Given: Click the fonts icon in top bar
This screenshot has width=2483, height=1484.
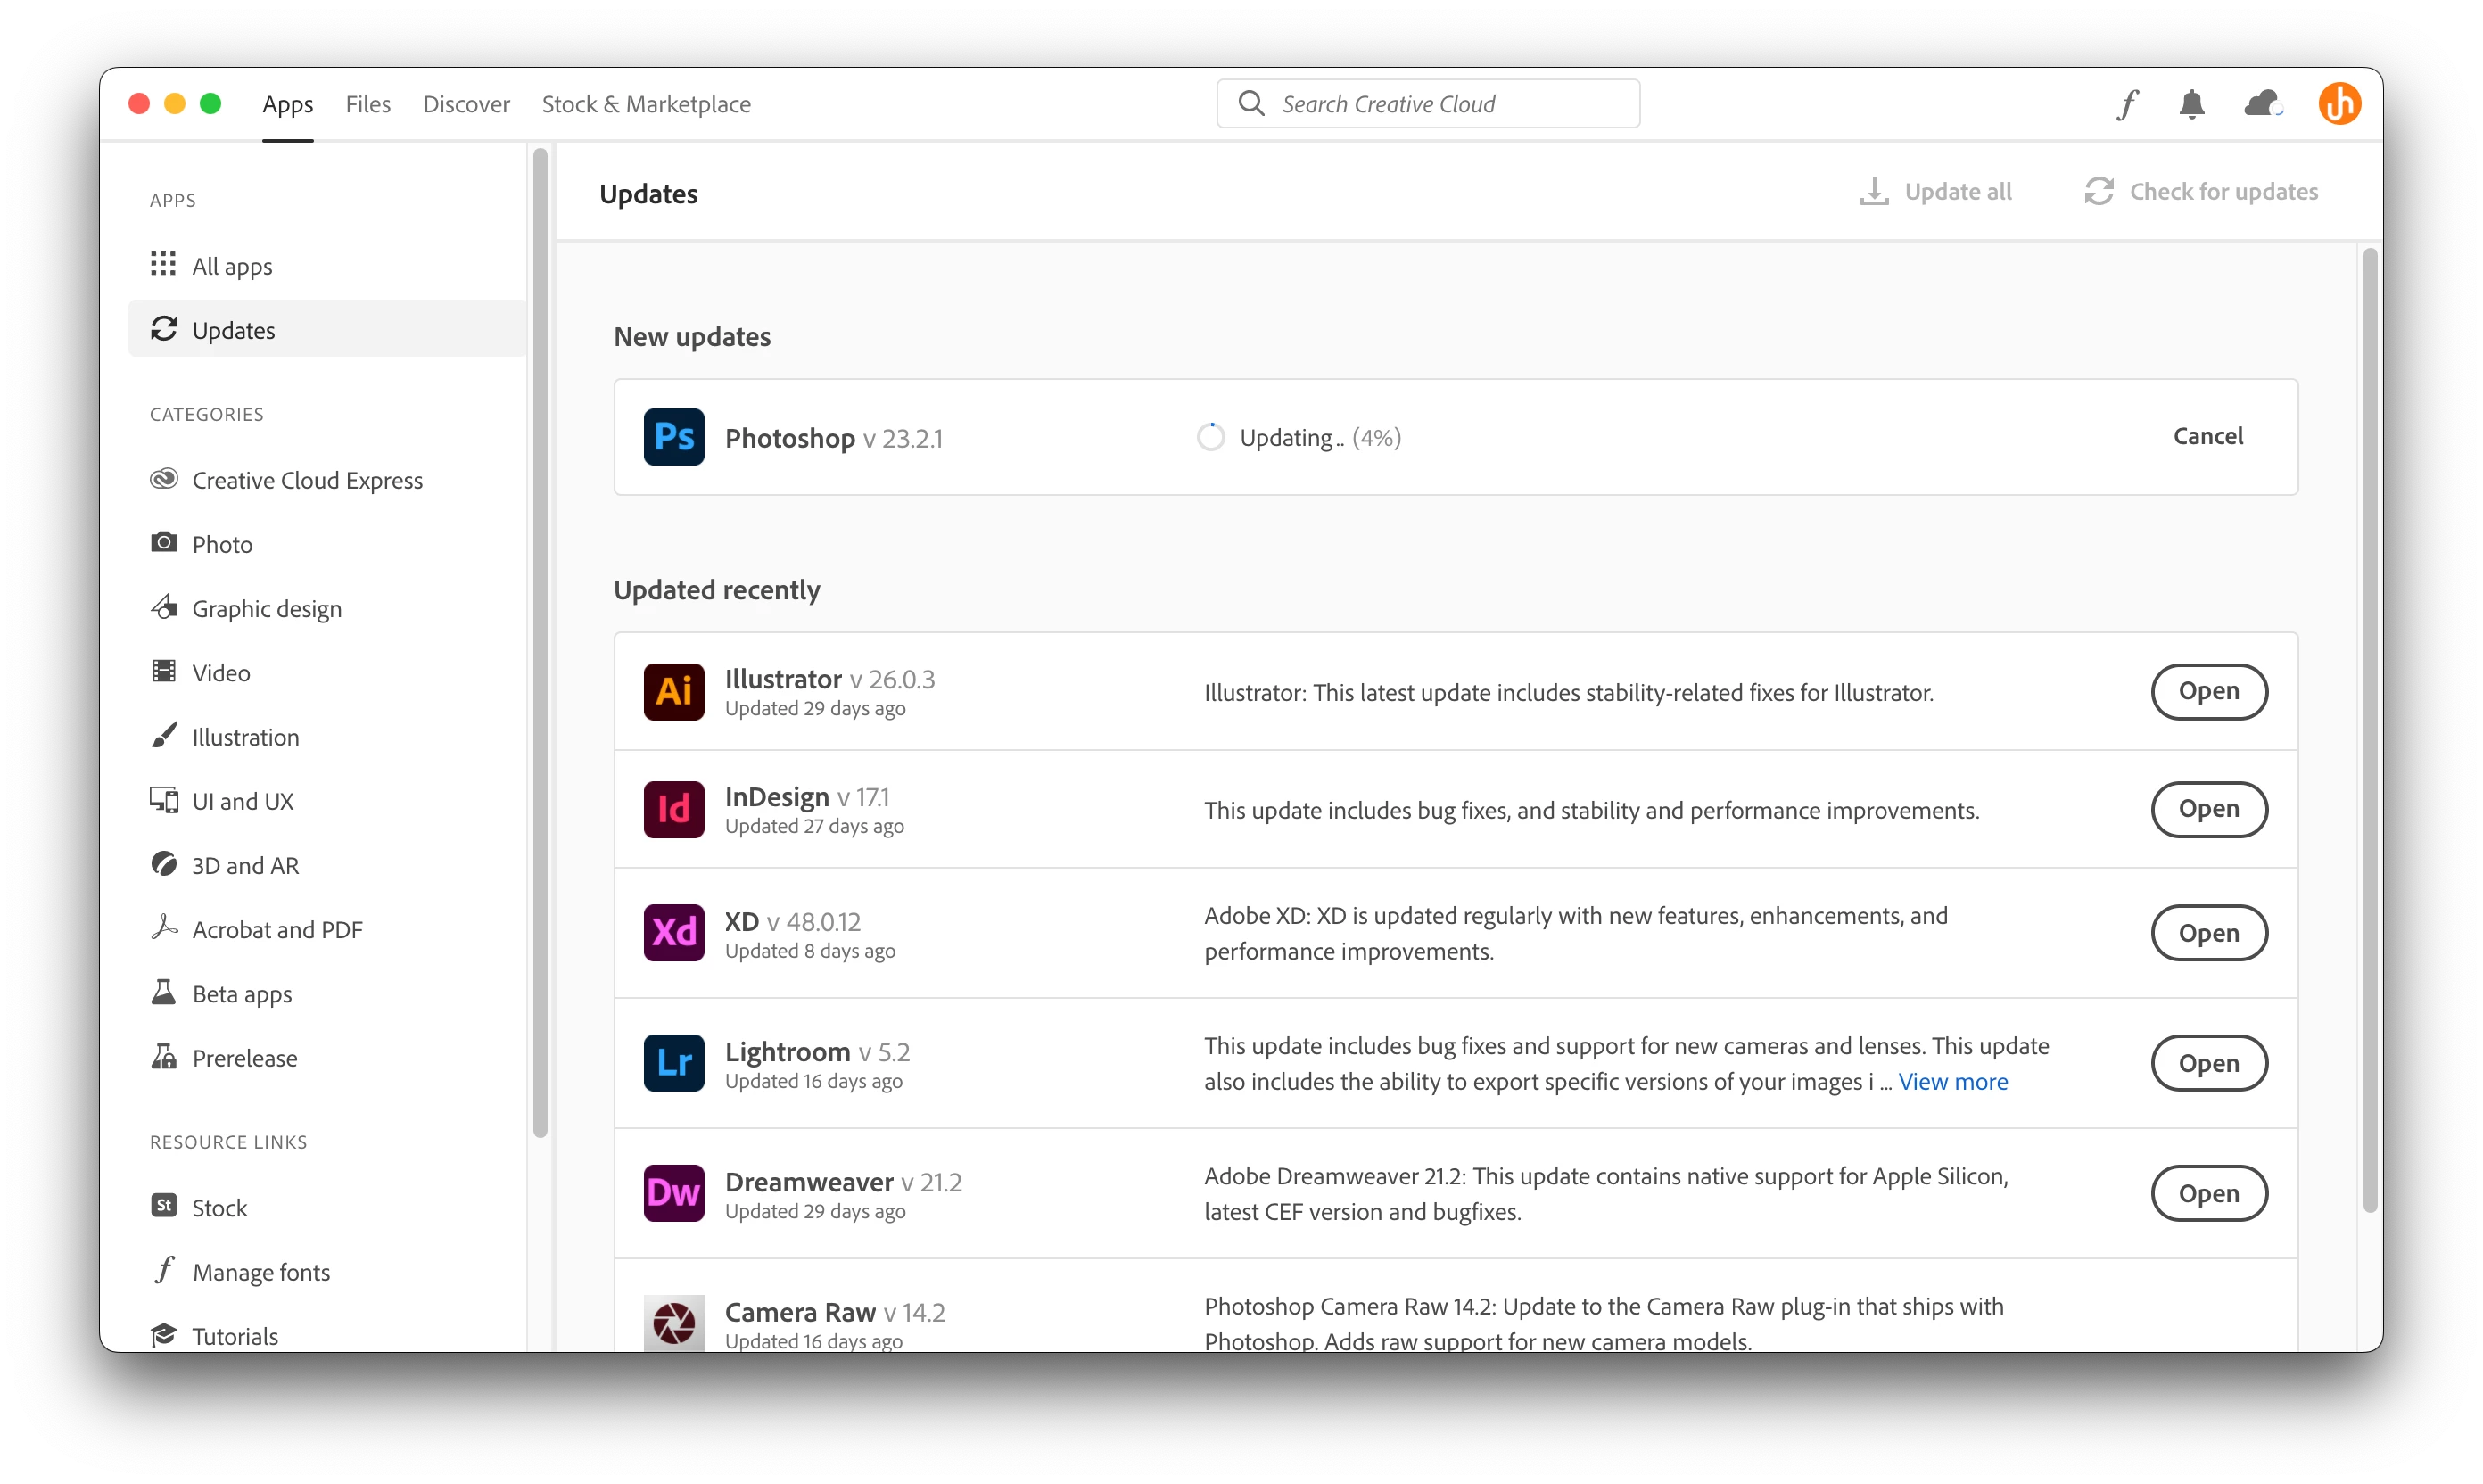Looking at the screenshot, I should point(2127,104).
